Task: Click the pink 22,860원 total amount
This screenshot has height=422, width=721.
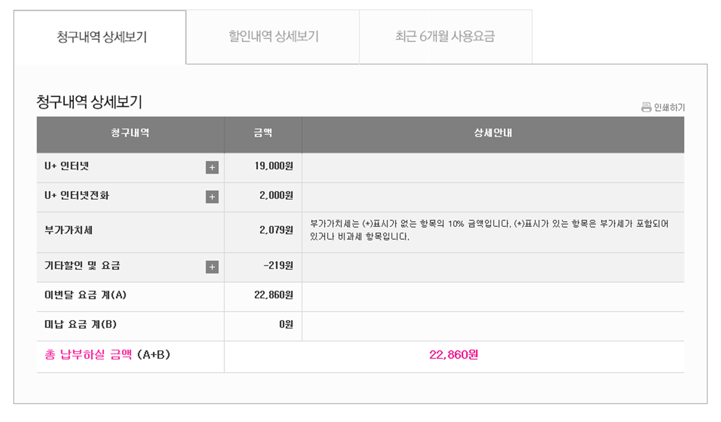Action: [453, 355]
